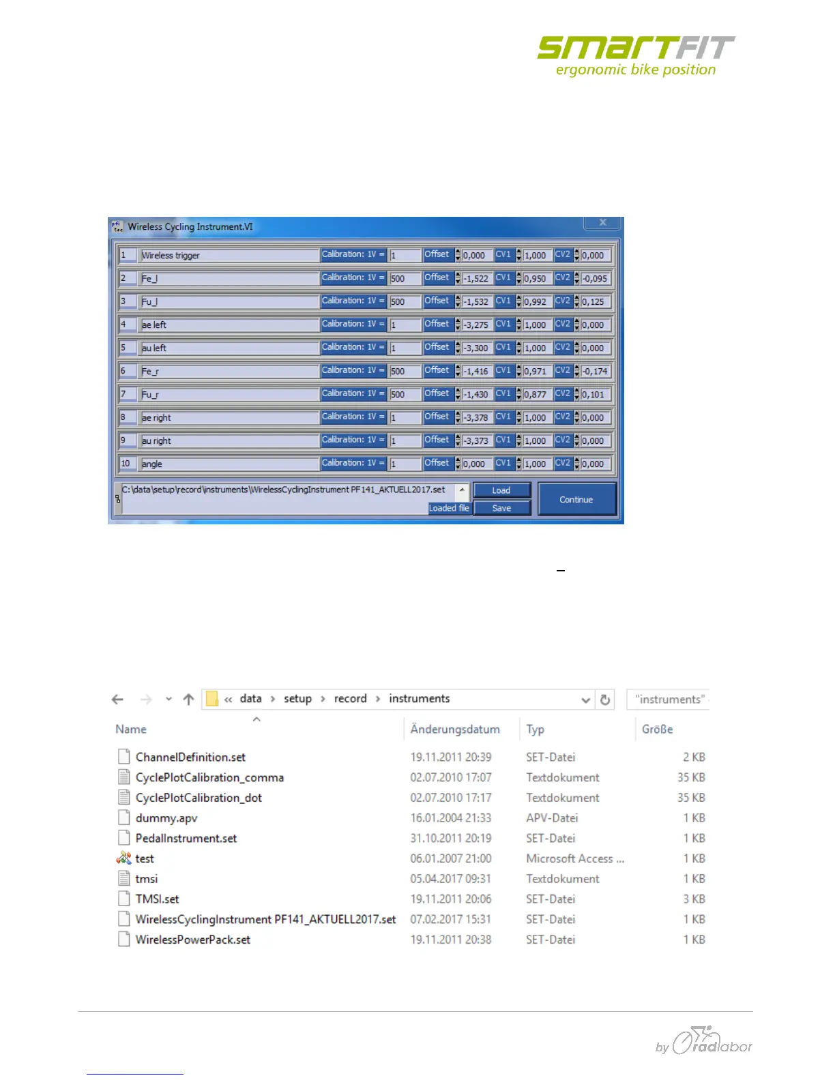Click the Offset stepper in ae left row
The height and width of the screenshot is (1080, 835).
tap(458, 325)
